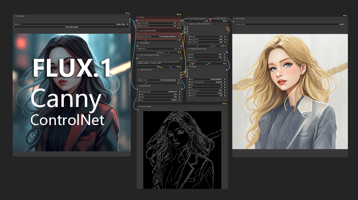Click FluxGuidance node's orange output port

pyautogui.click(x=181, y=46)
